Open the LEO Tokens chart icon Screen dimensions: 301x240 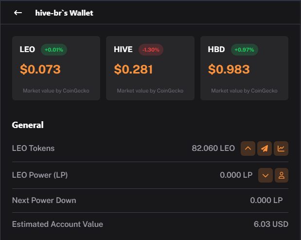point(281,148)
